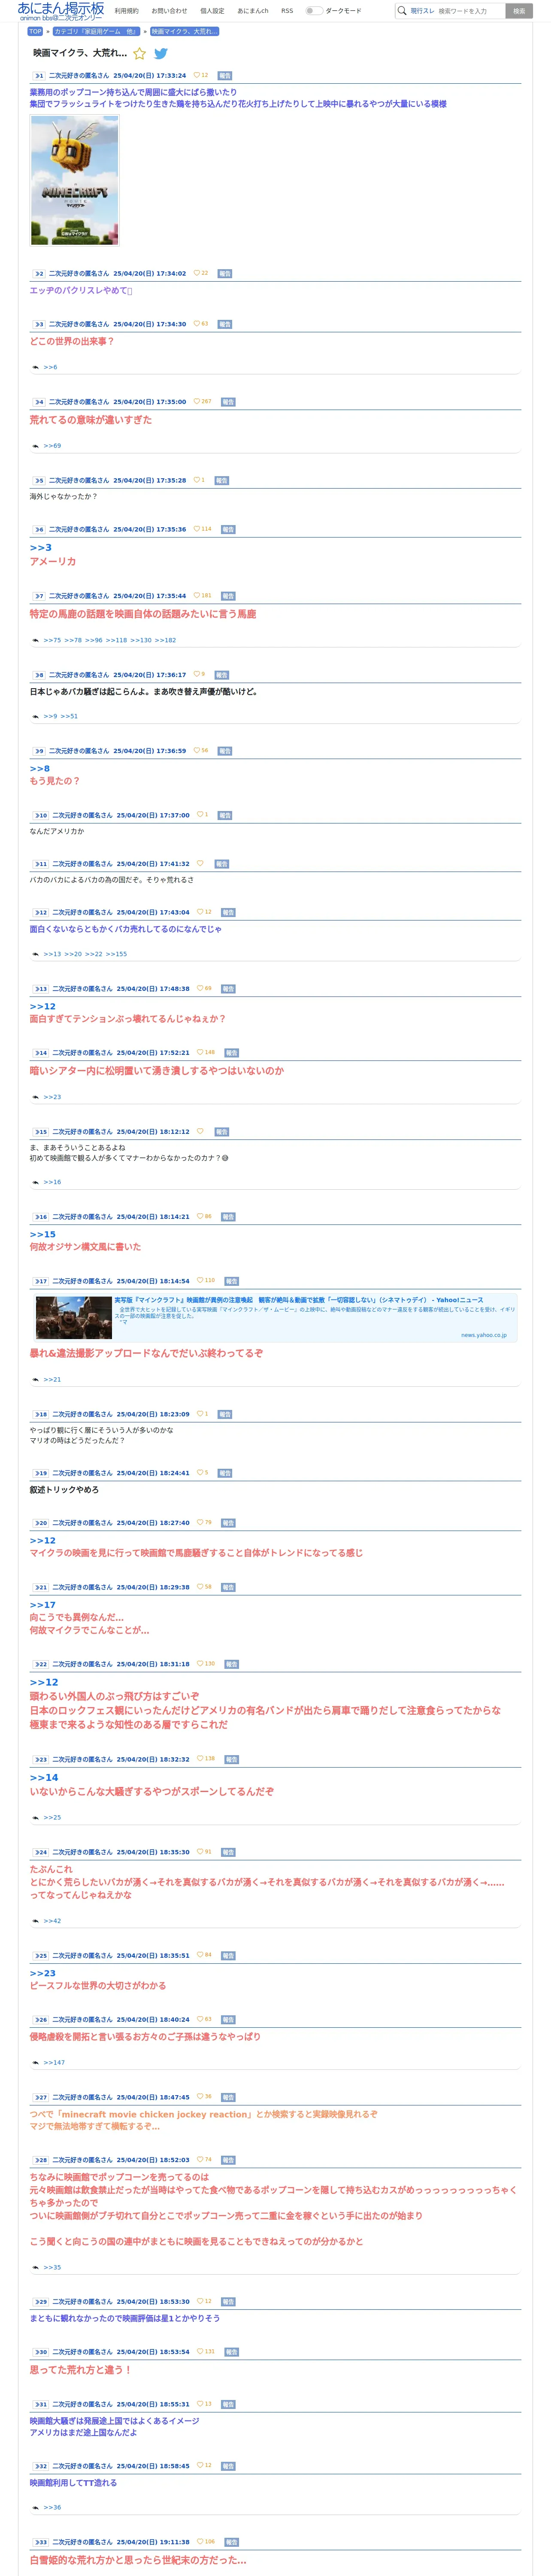The image size is (551, 2576).
Task: Click reply link >>23 under post 14
Action: [52, 1097]
